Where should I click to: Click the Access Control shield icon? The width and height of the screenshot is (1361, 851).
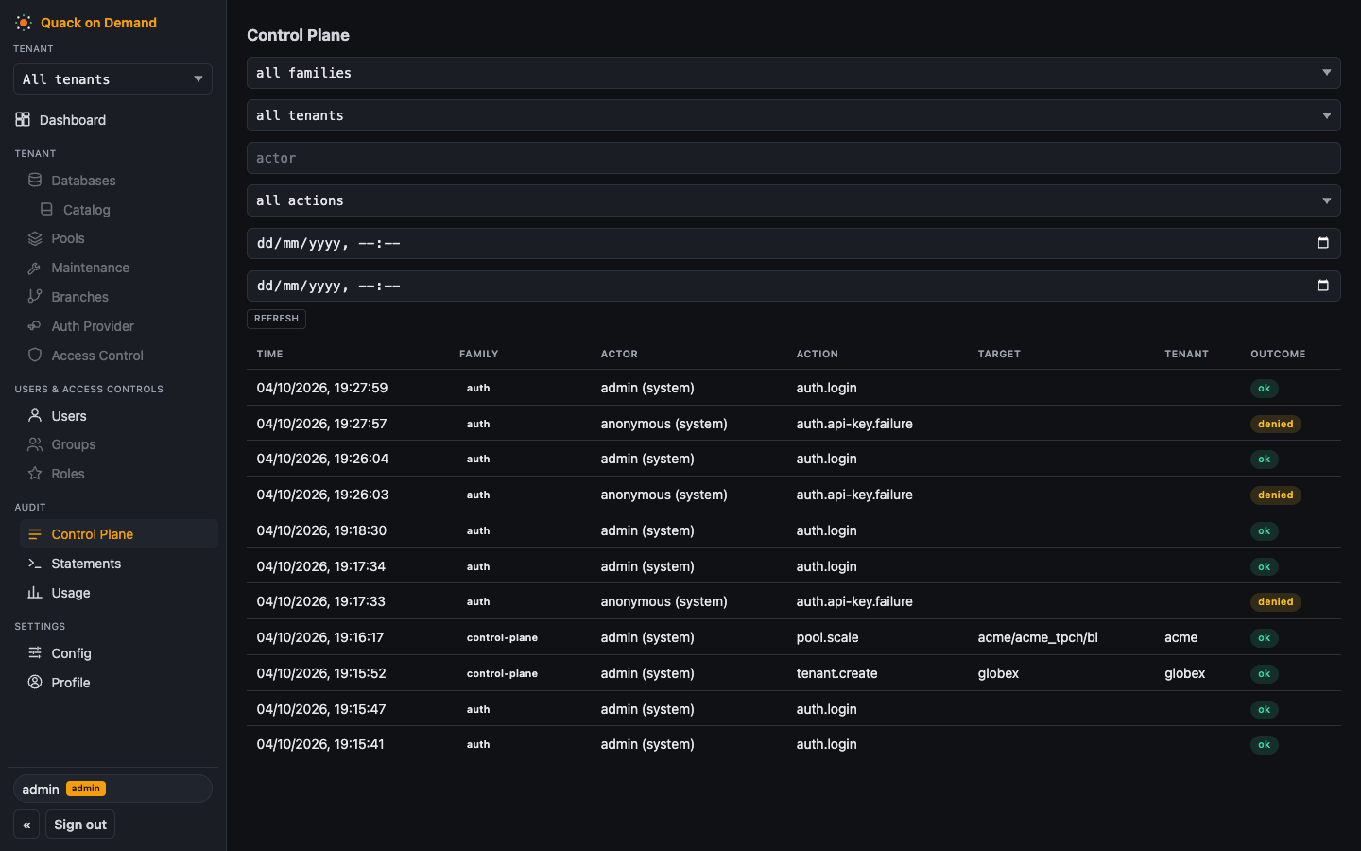click(35, 355)
